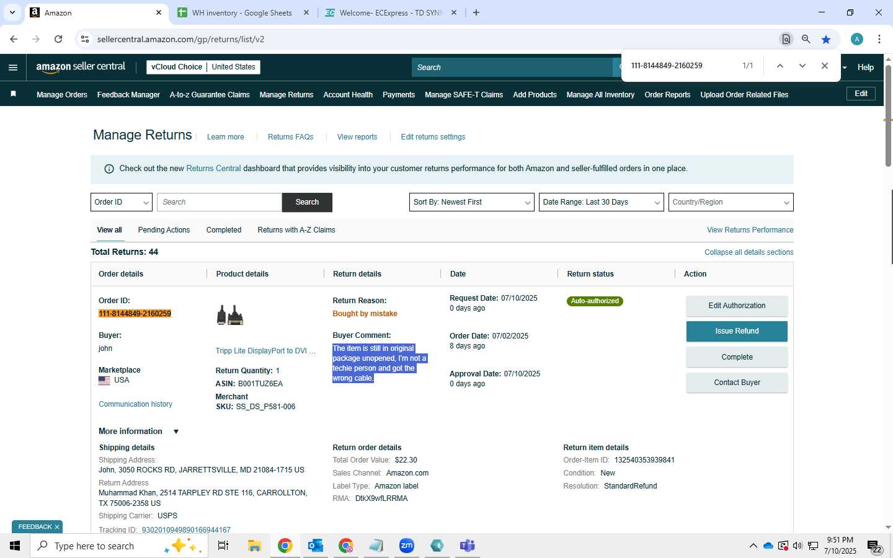Click the Chrome icon in taskbar

tap(285, 546)
